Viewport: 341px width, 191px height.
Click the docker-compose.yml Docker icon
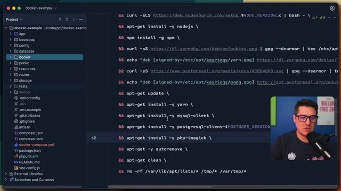coord(16,145)
